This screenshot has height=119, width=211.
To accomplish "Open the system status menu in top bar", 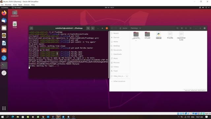I will pos(204,8).
